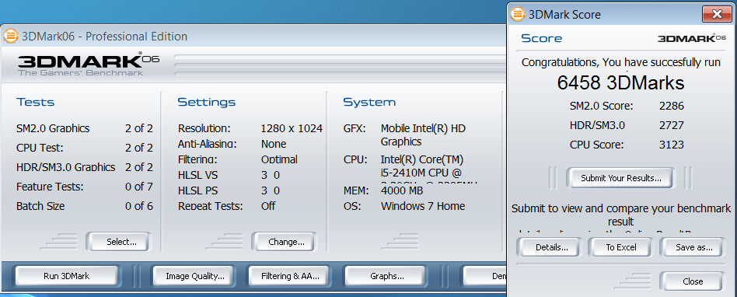Click the 3DMark Score dialog title icon

click(x=518, y=14)
